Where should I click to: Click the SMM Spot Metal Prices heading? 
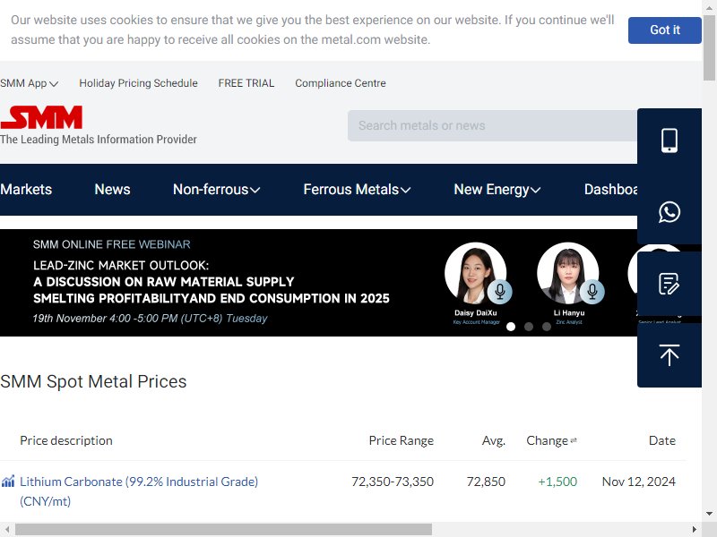click(93, 381)
